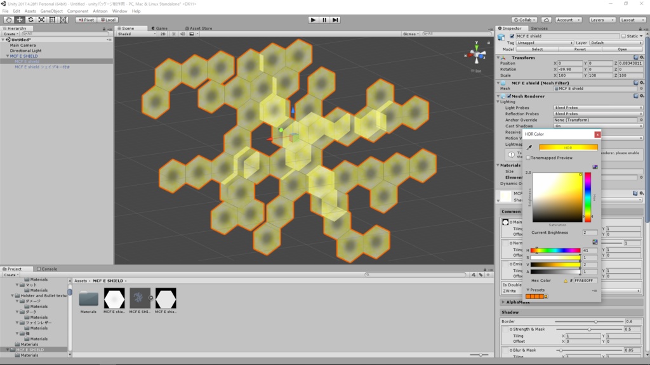Click the Revert model button
This screenshot has width=650, height=365.
click(x=580, y=49)
